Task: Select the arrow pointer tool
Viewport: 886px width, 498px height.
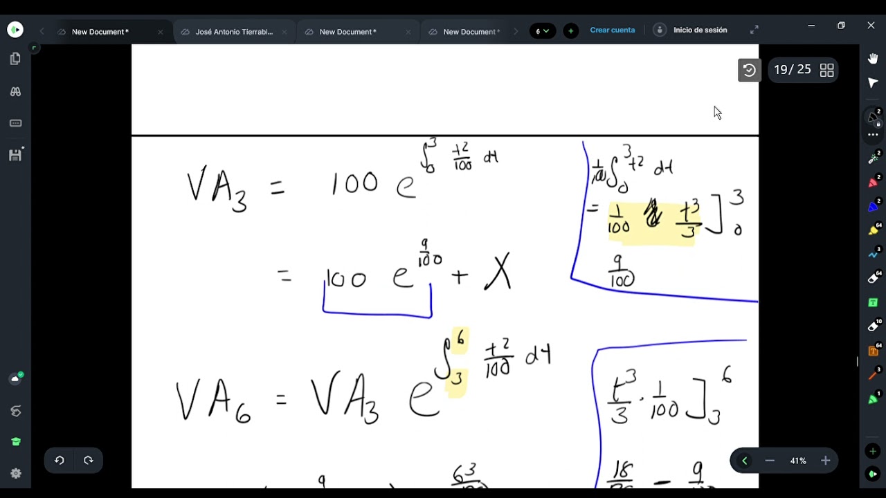Action: click(x=873, y=83)
